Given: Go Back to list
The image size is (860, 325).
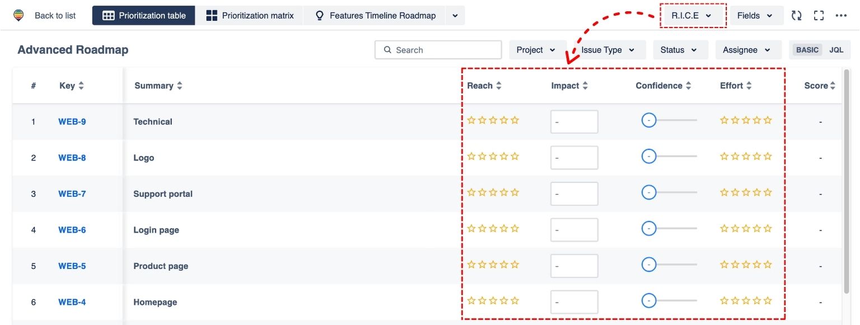Looking at the screenshot, I should click(55, 16).
